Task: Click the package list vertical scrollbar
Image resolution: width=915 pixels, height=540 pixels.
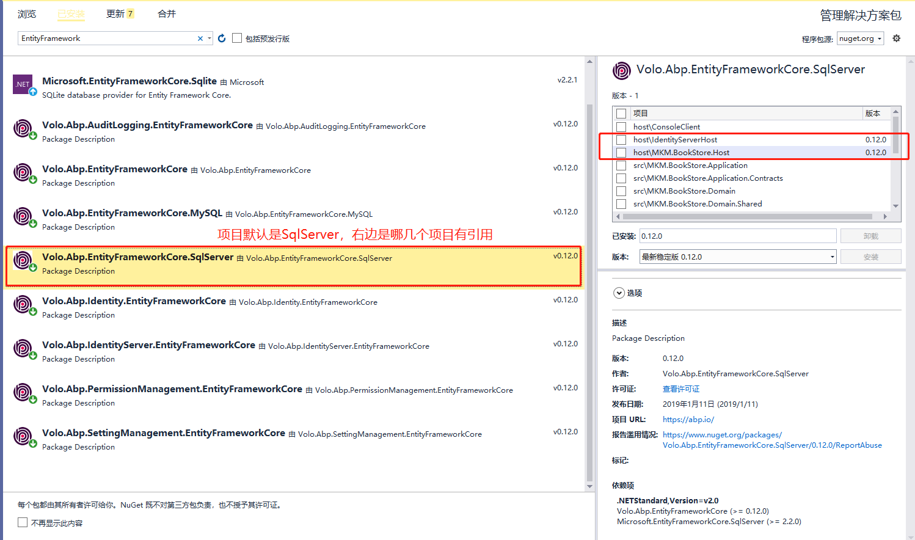Action: 589,293
